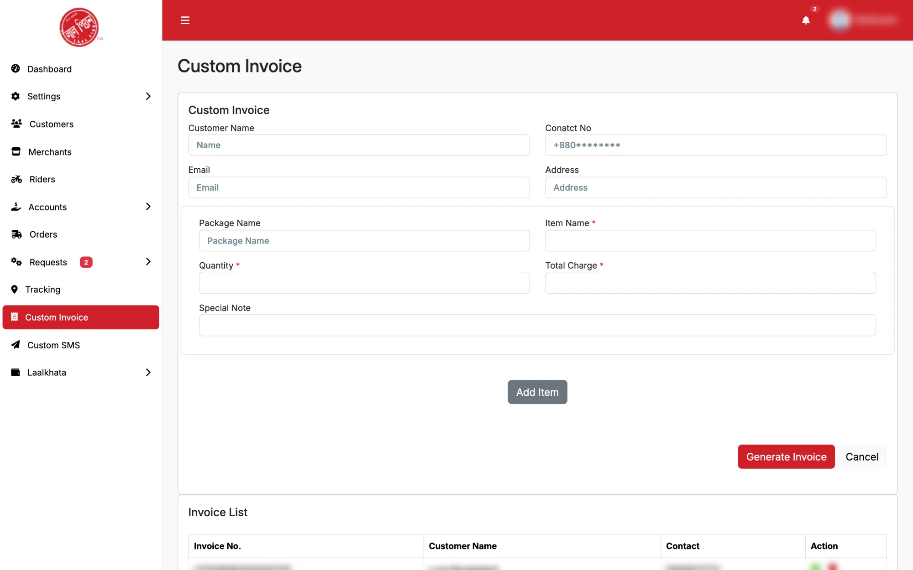The image size is (913, 570).
Task: Click the Laal Pipra logo
Action: coord(80,27)
